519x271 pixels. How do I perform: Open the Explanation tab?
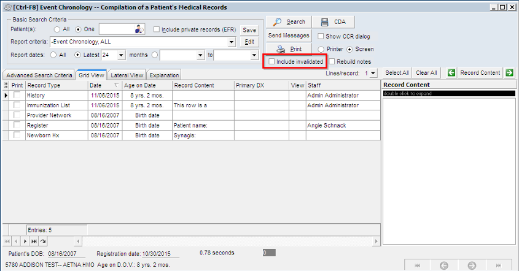(164, 75)
